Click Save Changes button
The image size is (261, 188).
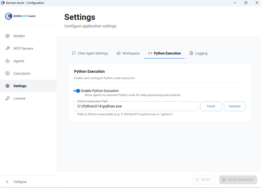click(x=238, y=180)
